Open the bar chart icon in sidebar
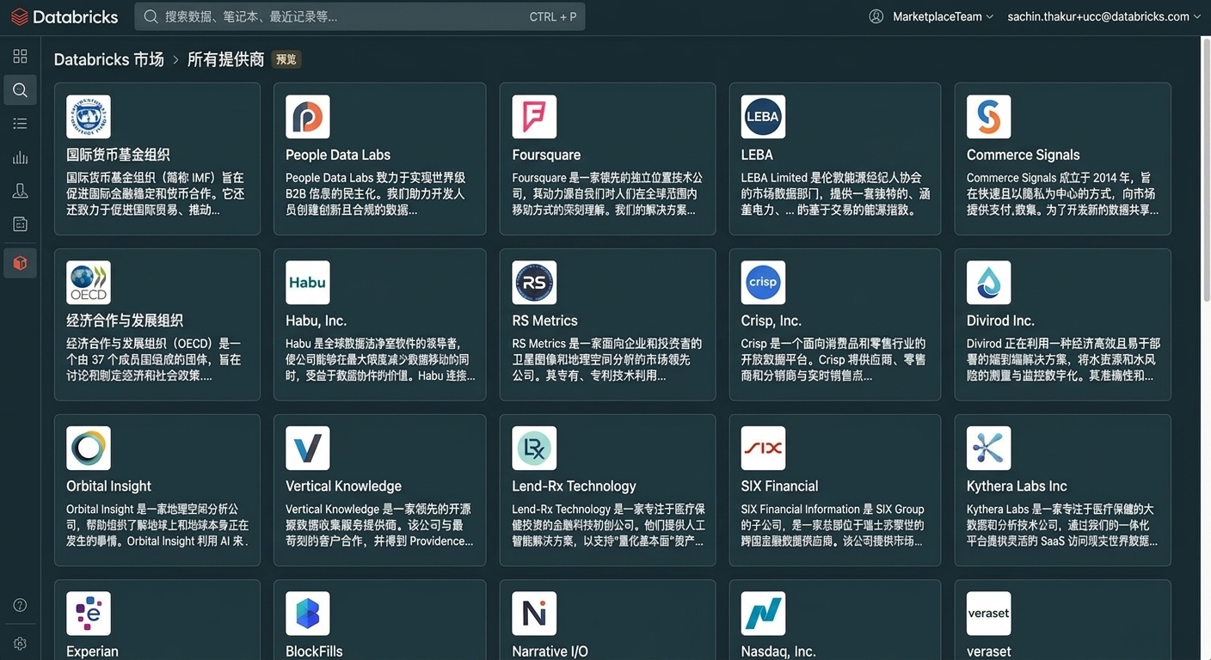Viewport: 1211px width, 660px height. 20,157
